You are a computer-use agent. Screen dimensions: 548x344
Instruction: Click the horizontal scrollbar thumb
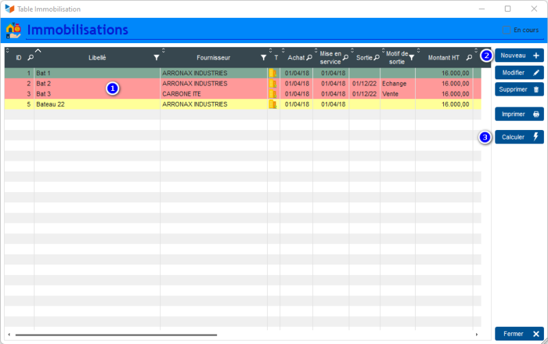coord(116,335)
